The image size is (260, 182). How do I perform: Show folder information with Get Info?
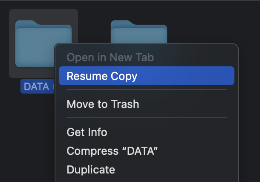click(x=87, y=132)
